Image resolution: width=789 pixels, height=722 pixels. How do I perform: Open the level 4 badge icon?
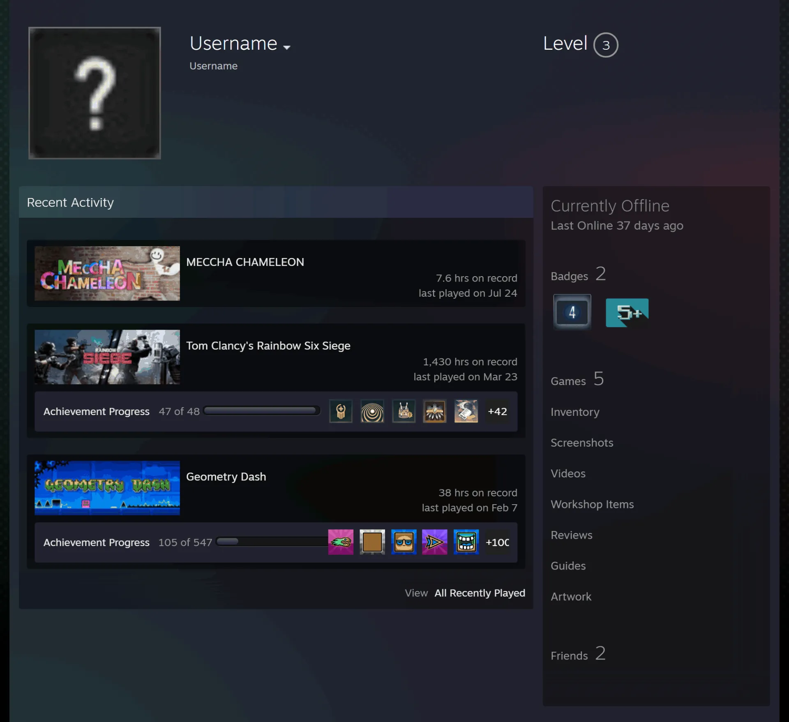(572, 312)
